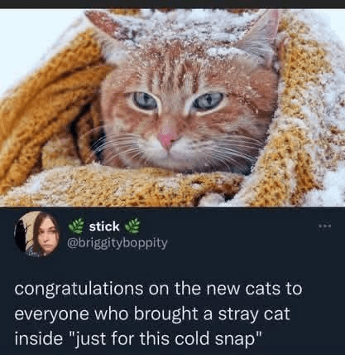Open the user's round profile avatar
The height and width of the screenshot is (355, 345).
point(36,234)
